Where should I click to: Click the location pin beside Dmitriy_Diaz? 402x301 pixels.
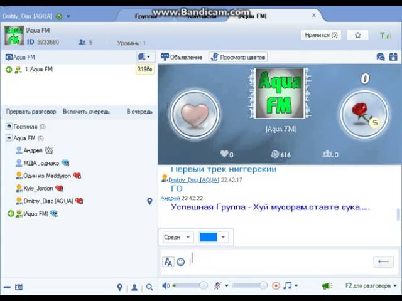149,201
